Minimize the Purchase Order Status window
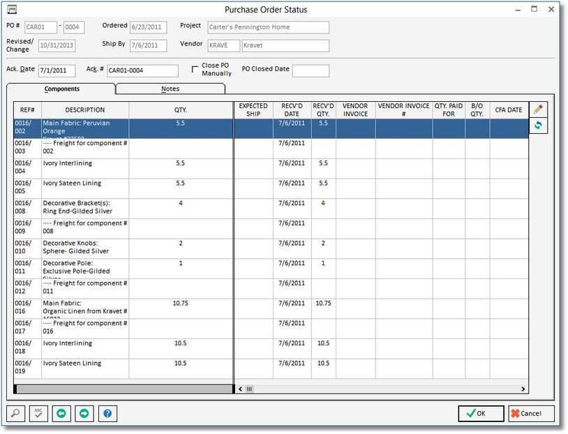 click(518, 10)
